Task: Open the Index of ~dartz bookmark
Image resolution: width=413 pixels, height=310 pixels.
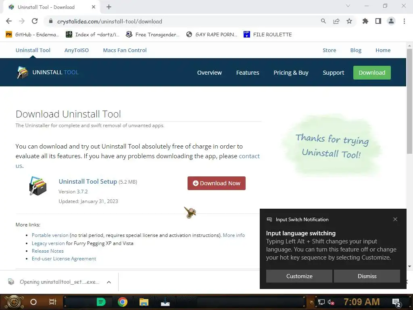Action: click(93, 35)
